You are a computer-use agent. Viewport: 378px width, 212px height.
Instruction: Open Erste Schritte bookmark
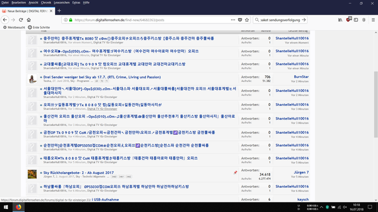(39, 28)
